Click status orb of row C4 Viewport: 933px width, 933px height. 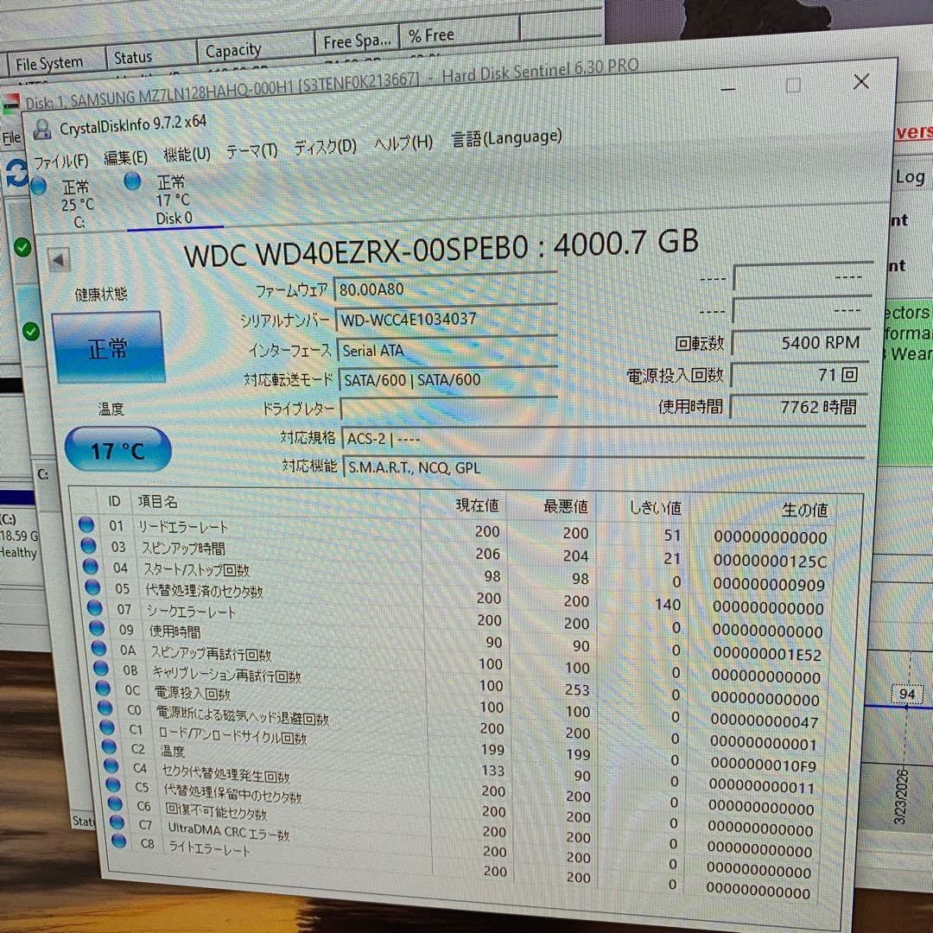pyautogui.click(x=111, y=765)
